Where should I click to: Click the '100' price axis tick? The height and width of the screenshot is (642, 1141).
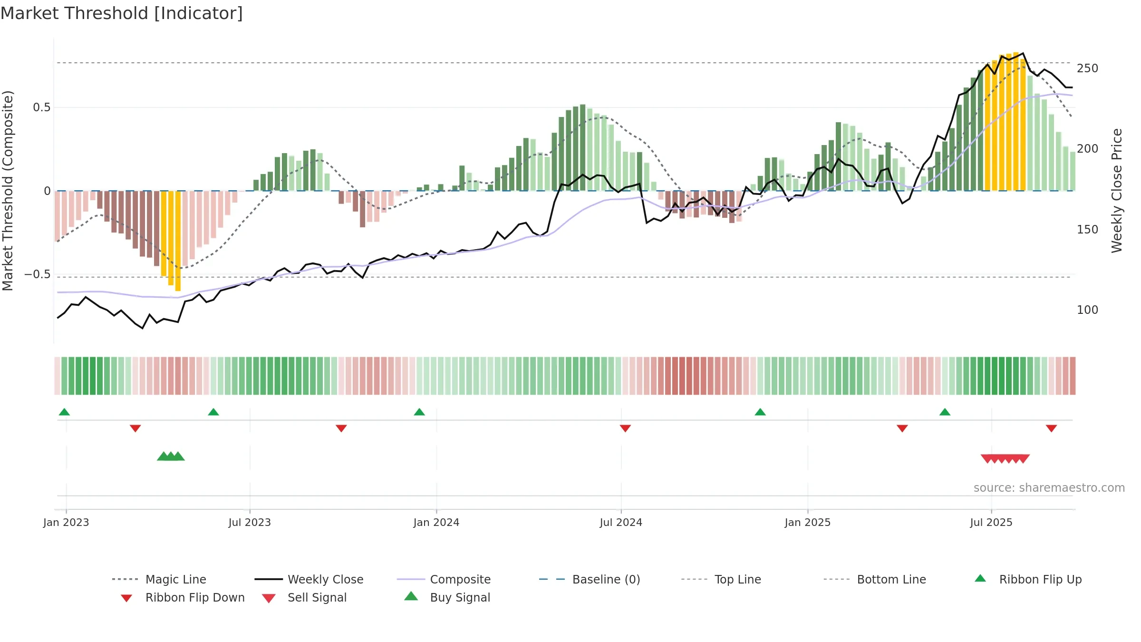pos(1088,310)
